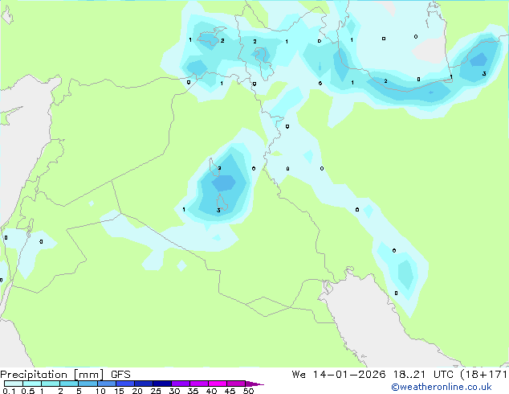
Task: Click the '50' legend scale label
Action: tap(248, 391)
